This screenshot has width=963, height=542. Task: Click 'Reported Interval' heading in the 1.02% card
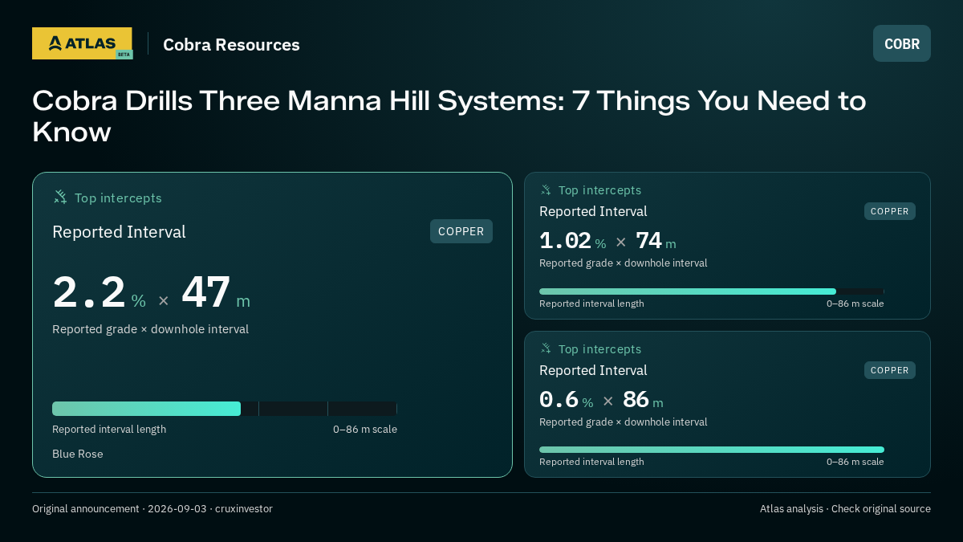click(593, 211)
